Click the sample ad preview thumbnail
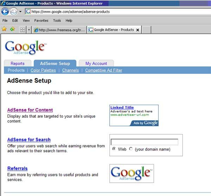The image size is (211, 196). [134, 116]
